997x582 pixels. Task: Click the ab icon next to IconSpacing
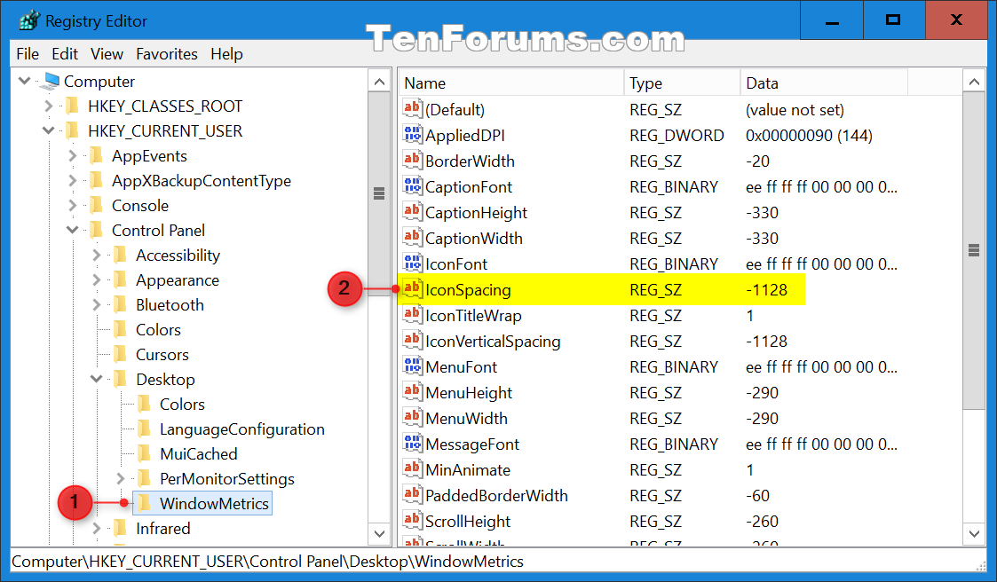coord(411,289)
